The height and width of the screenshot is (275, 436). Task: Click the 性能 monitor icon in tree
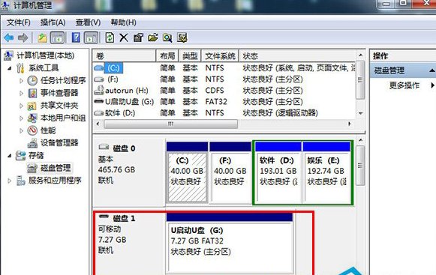click(32, 130)
